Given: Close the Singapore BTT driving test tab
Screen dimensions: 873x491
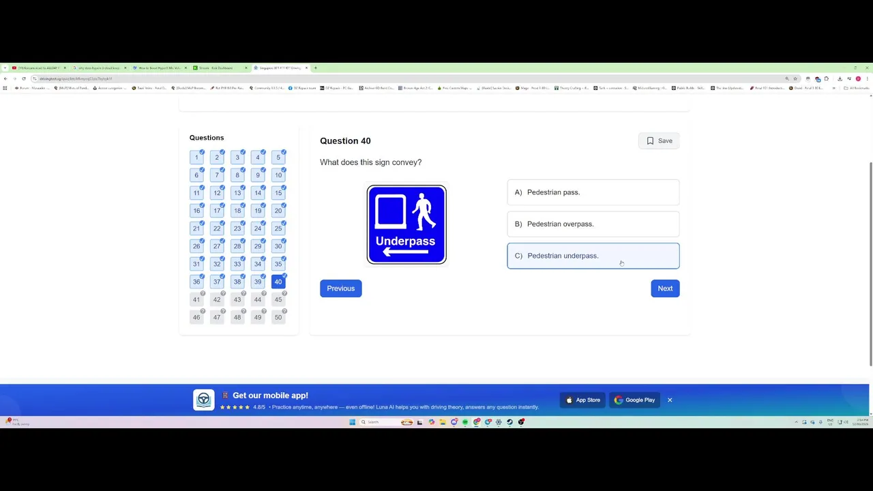Looking at the screenshot, I should click(x=306, y=68).
